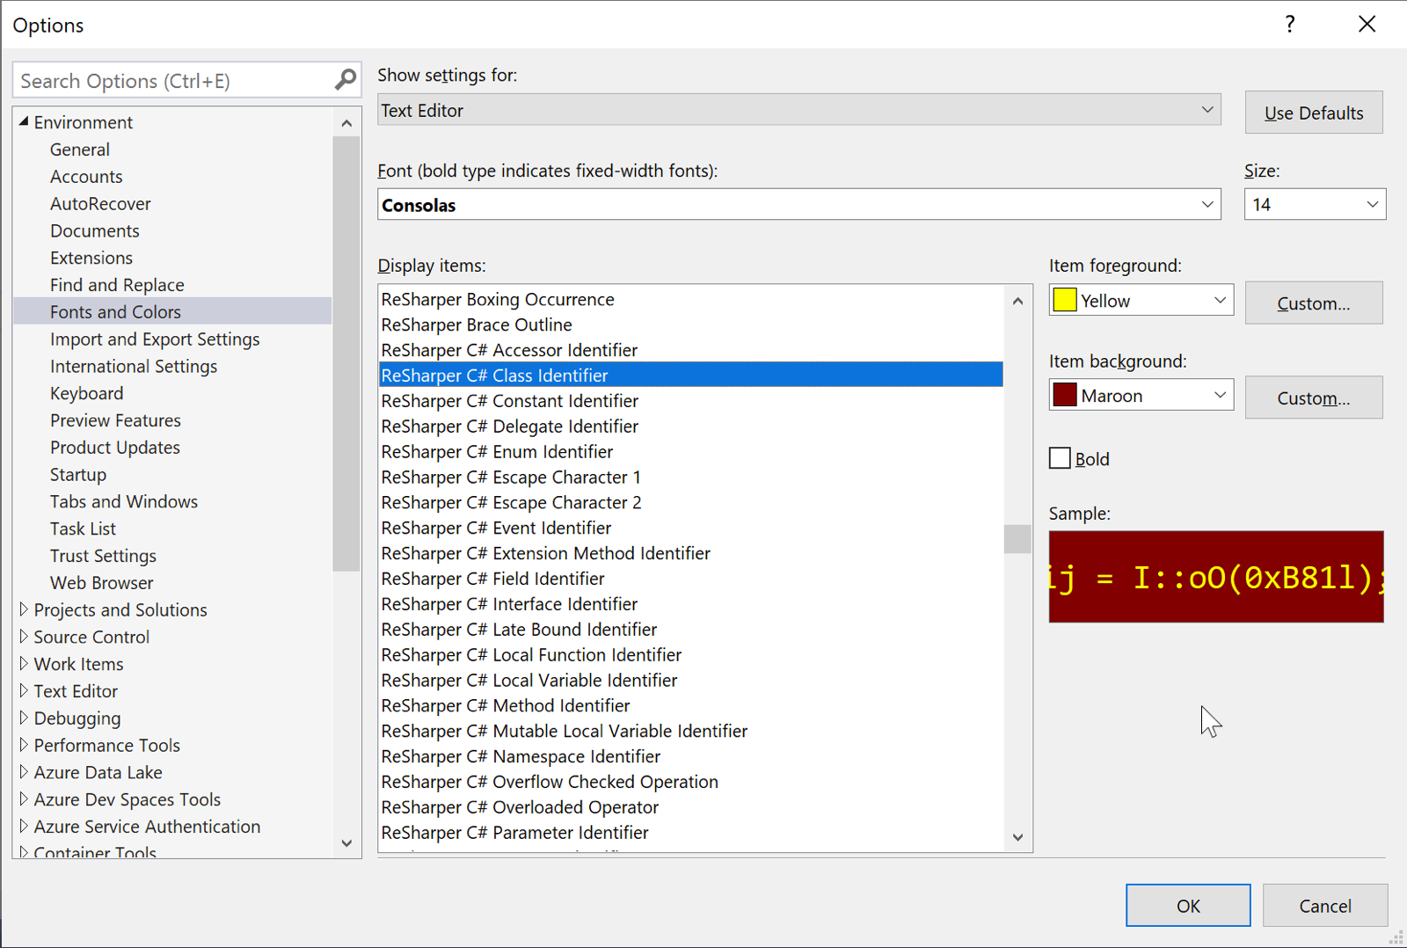Click the yellow foreground color swatch
Viewport: 1407px width, 948px height.
pyautogui.click(x=1065, y=300)
